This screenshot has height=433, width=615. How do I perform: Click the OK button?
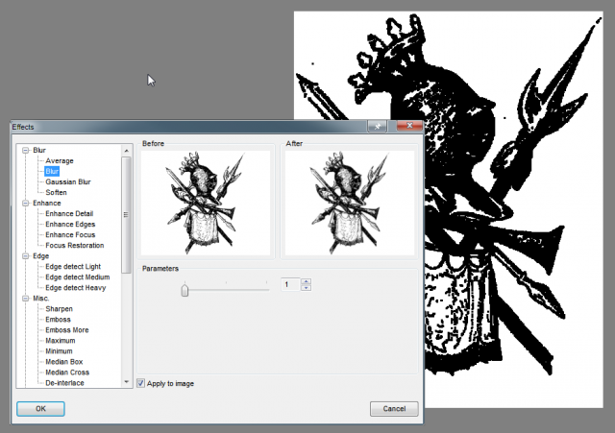[x=40, y=409]
